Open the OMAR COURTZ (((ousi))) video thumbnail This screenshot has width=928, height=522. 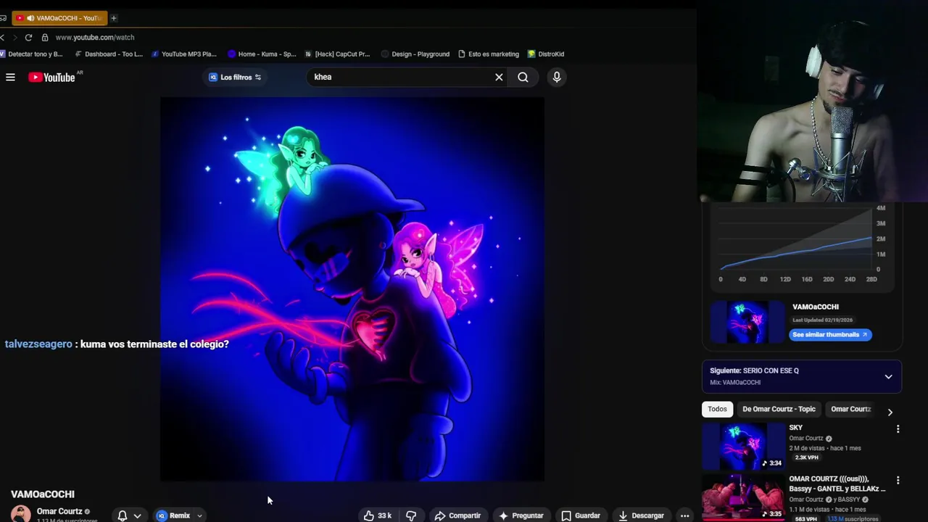(x=743, y=498)
